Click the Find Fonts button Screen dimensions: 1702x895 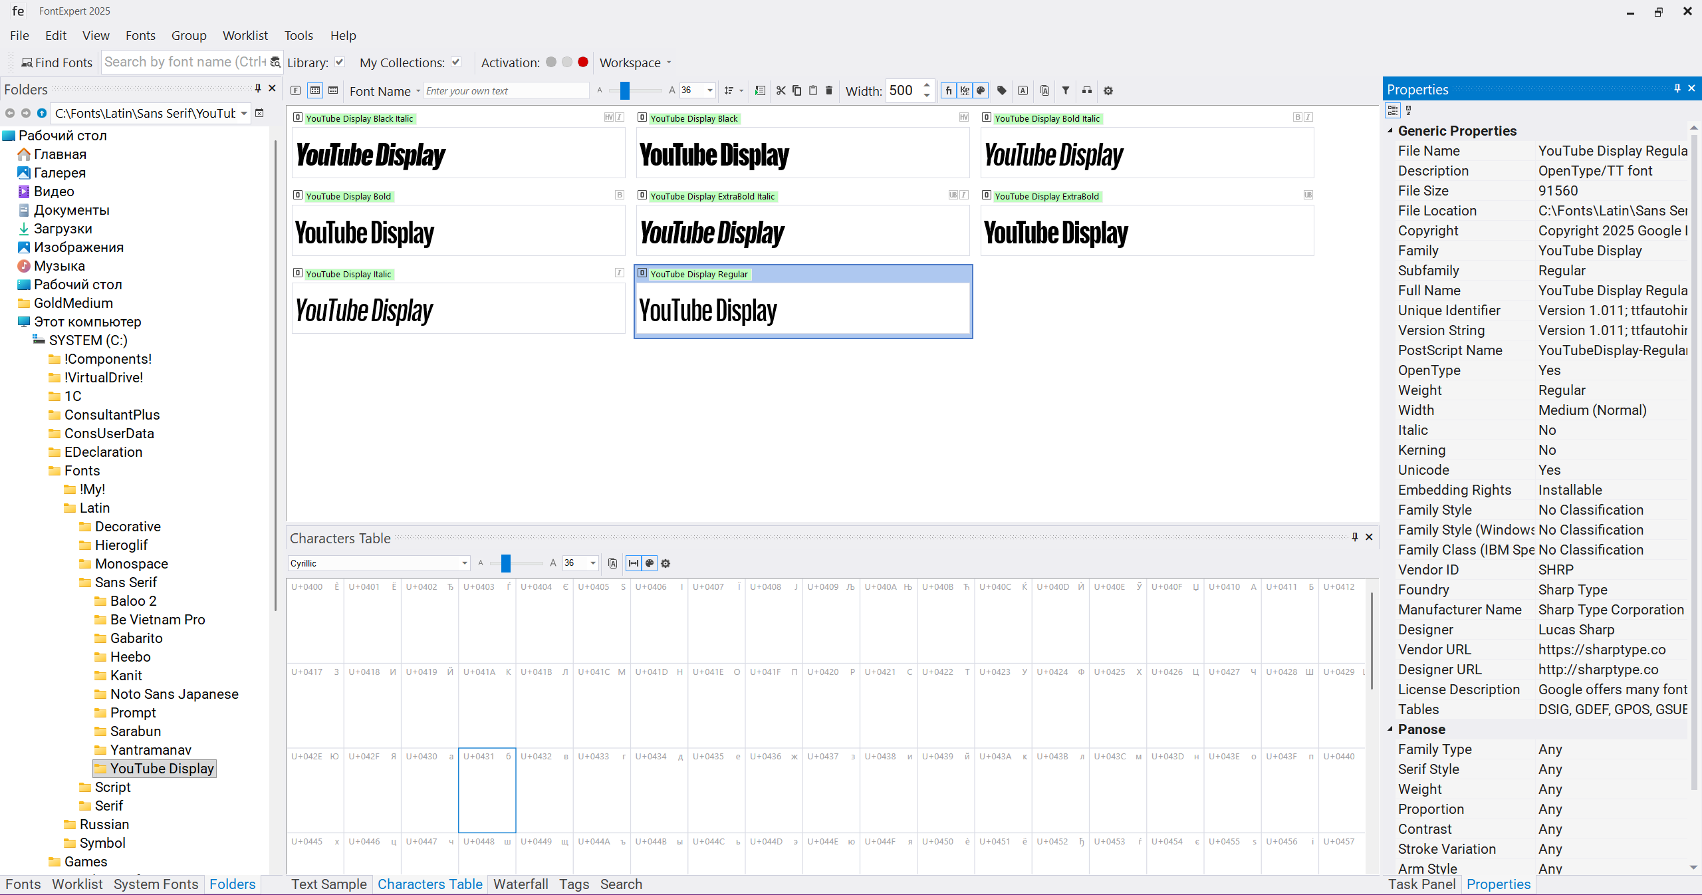[57, 63]
